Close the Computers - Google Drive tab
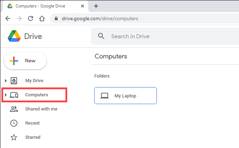 click(83, 6)
